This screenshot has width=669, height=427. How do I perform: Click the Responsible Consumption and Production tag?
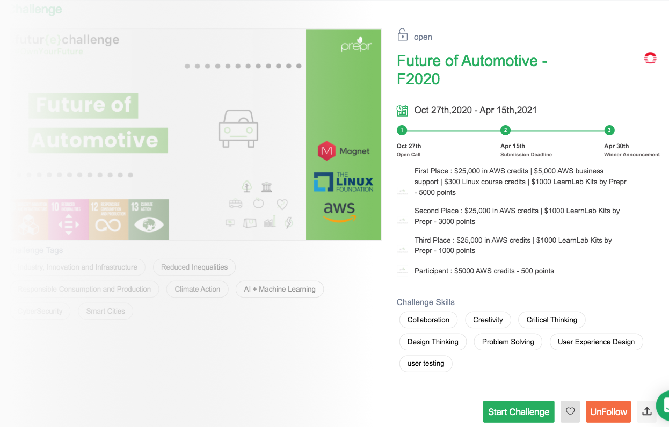click(x=84, y=289)
